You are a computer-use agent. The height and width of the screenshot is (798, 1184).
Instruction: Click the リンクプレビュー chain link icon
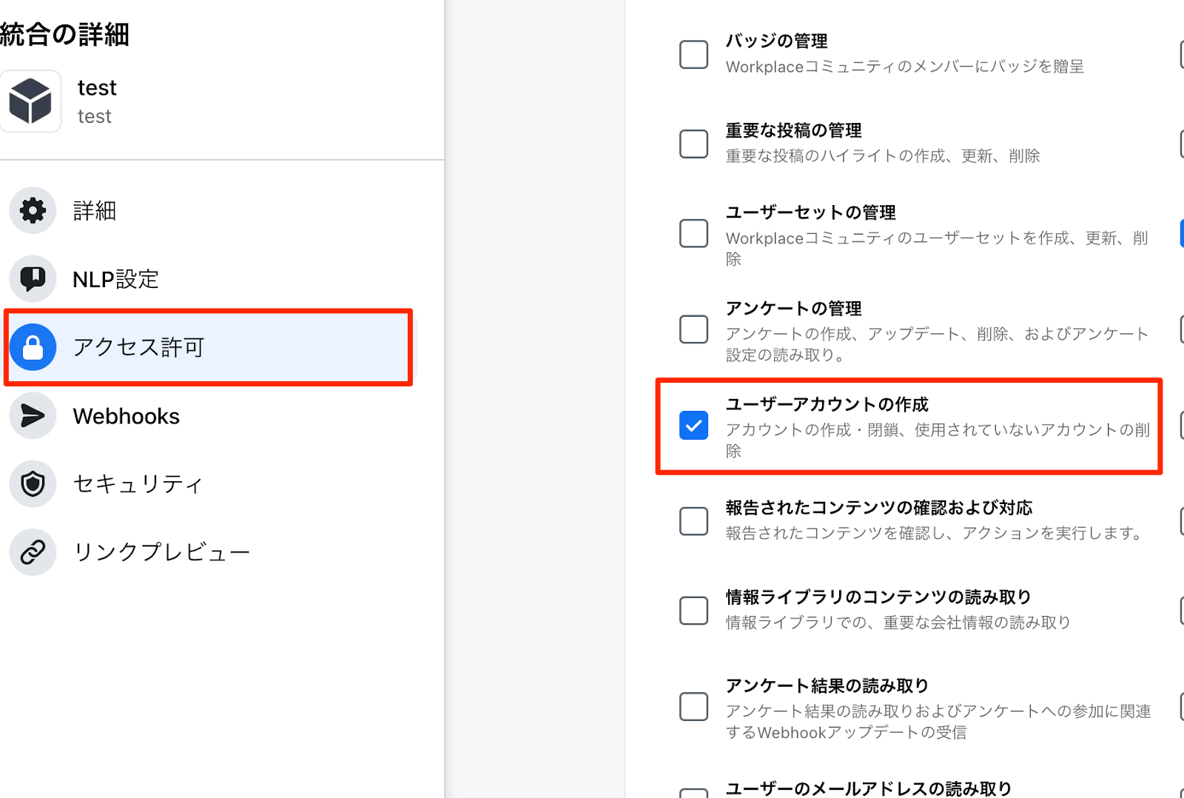click(33, 552)
